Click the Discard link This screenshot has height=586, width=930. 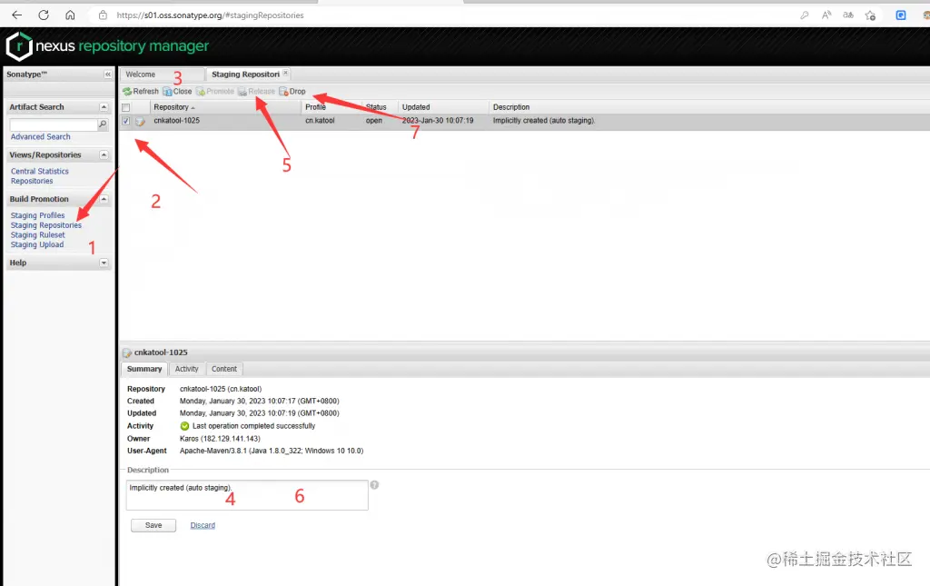[x=203, y=525]
